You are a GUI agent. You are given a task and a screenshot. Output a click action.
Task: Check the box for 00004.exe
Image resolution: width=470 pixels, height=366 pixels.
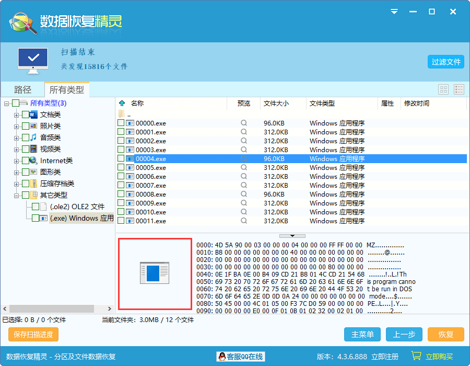tap(121, 158)
